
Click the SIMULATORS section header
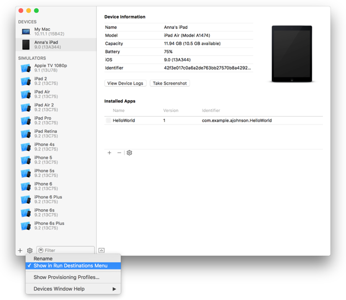click(x=32, y=58)
